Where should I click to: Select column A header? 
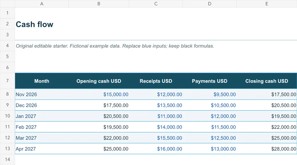coord(42,4)
